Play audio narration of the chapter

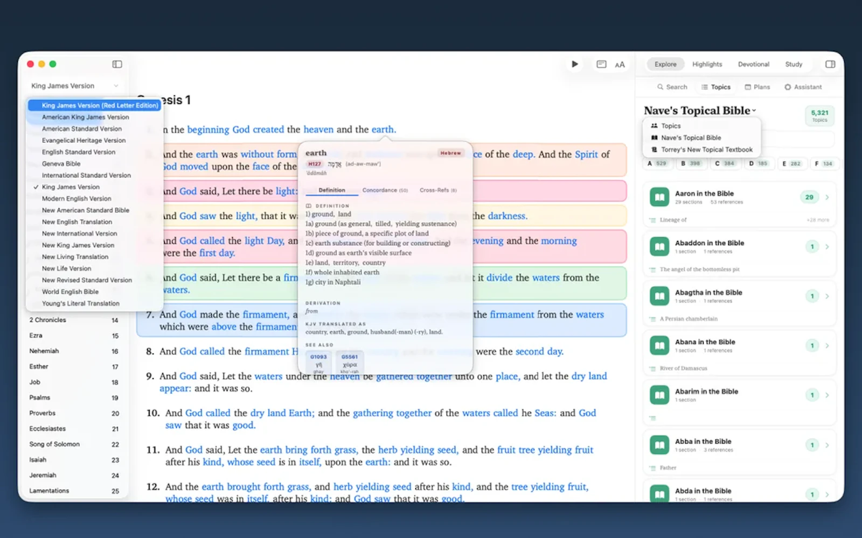[575, 64]
